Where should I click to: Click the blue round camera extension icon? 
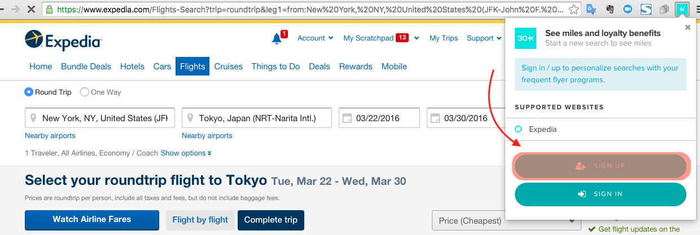pyautogui.click(x=628, y=10)
